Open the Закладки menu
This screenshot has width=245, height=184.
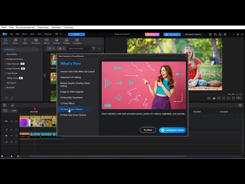56,27
